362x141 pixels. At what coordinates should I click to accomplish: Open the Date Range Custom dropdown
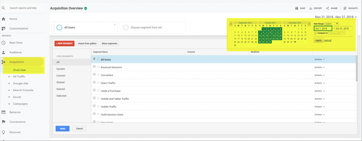(332, 24)
